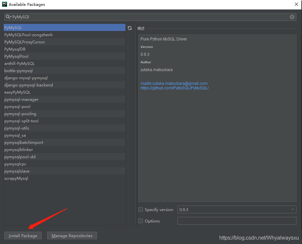This screenshot has width=302, height=244.
Task: Click the Manage Repositories button
Action: (x=72, y=236)
